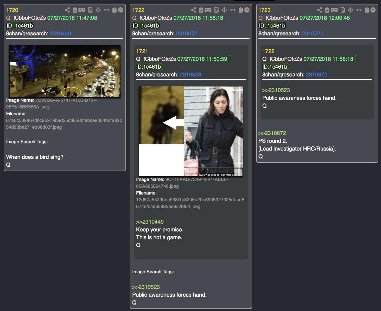Click the image file icon on post 1723
This screenshot has height=311, width=381.
click(343, 10)
